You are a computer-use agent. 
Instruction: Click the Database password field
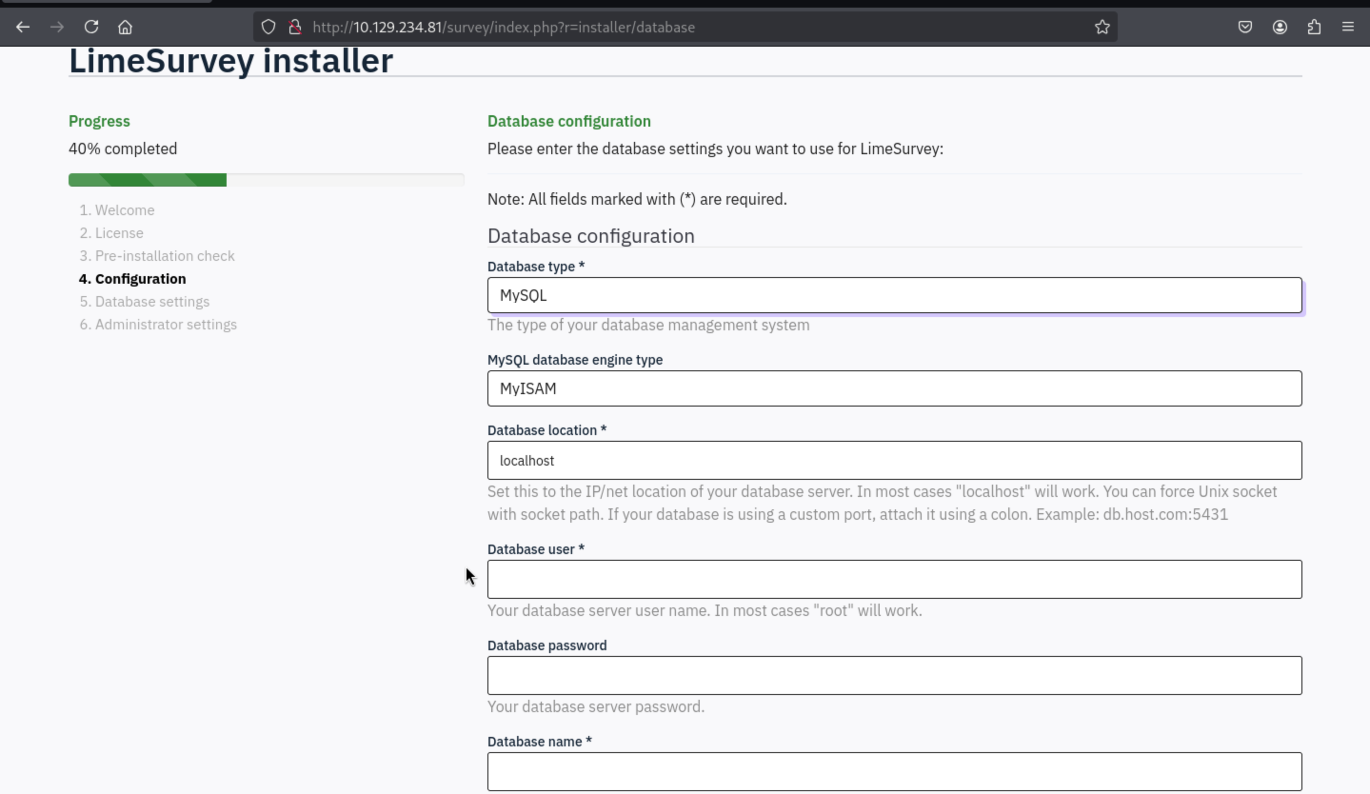[894, 675]
